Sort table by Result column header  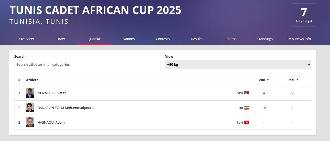[x=293, y=80]
